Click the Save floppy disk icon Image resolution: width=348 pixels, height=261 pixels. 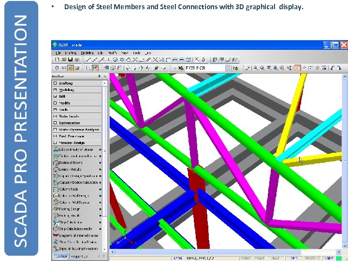coord(71,59)
